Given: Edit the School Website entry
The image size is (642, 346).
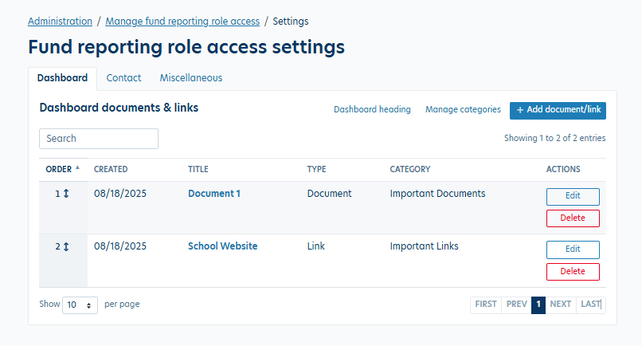Looking at the screenshot, I should click(x=573, y=250).
